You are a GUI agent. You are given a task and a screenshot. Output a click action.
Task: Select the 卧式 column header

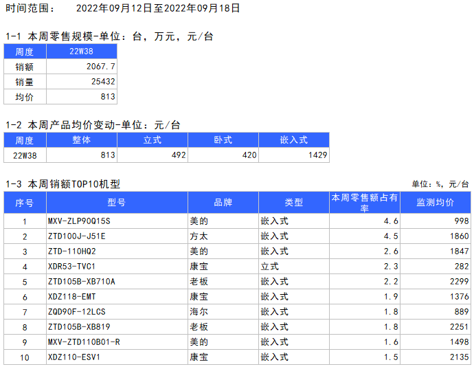[223, 139]
